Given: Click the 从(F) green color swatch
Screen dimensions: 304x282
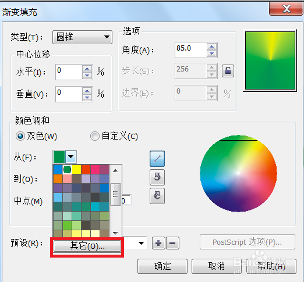Looking at the screenshot, I should tap(59, 156).
